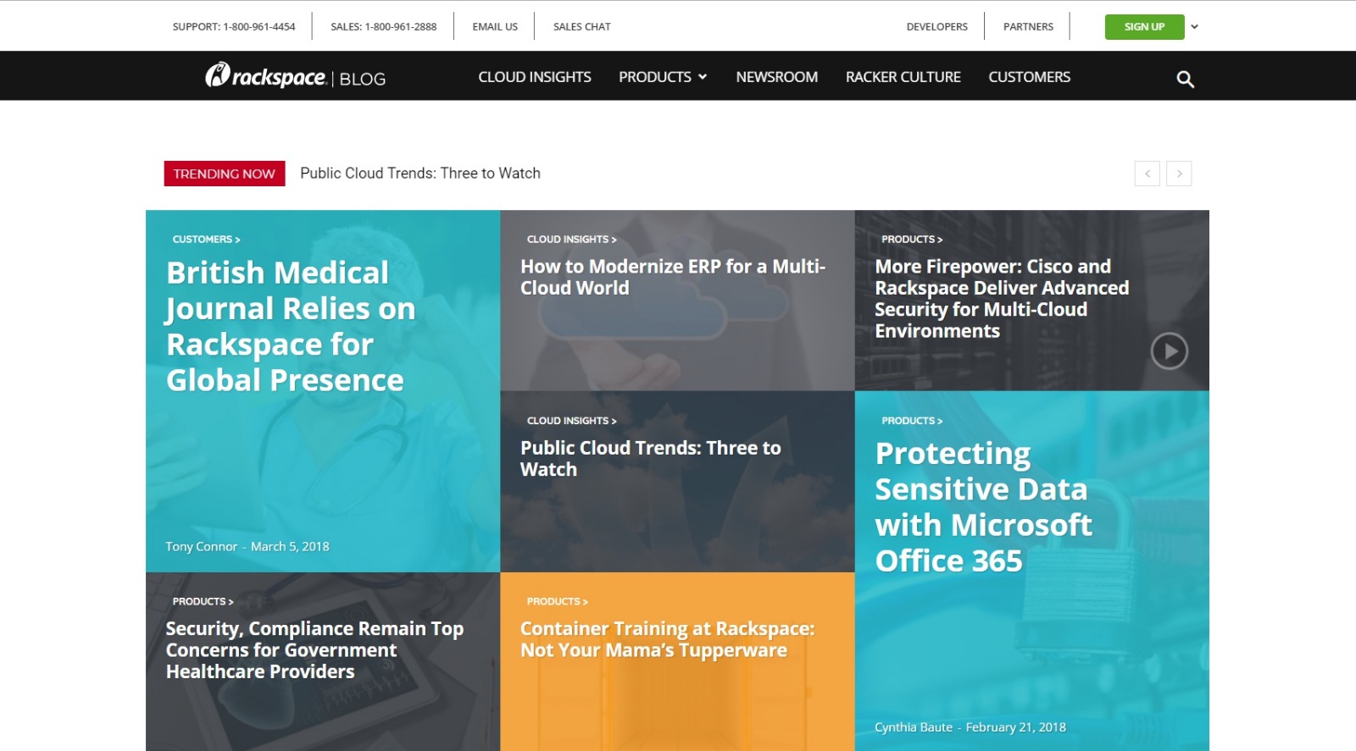Click author Tony Connor

tap(202, 547)
